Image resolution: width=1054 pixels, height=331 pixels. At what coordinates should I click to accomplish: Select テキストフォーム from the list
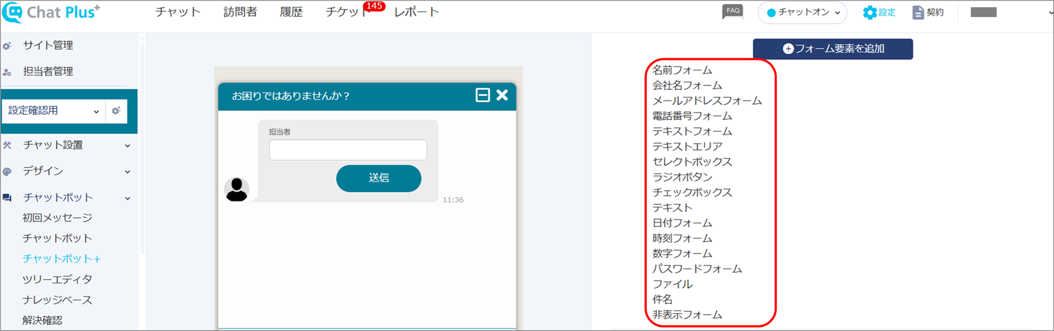point(692,131)
